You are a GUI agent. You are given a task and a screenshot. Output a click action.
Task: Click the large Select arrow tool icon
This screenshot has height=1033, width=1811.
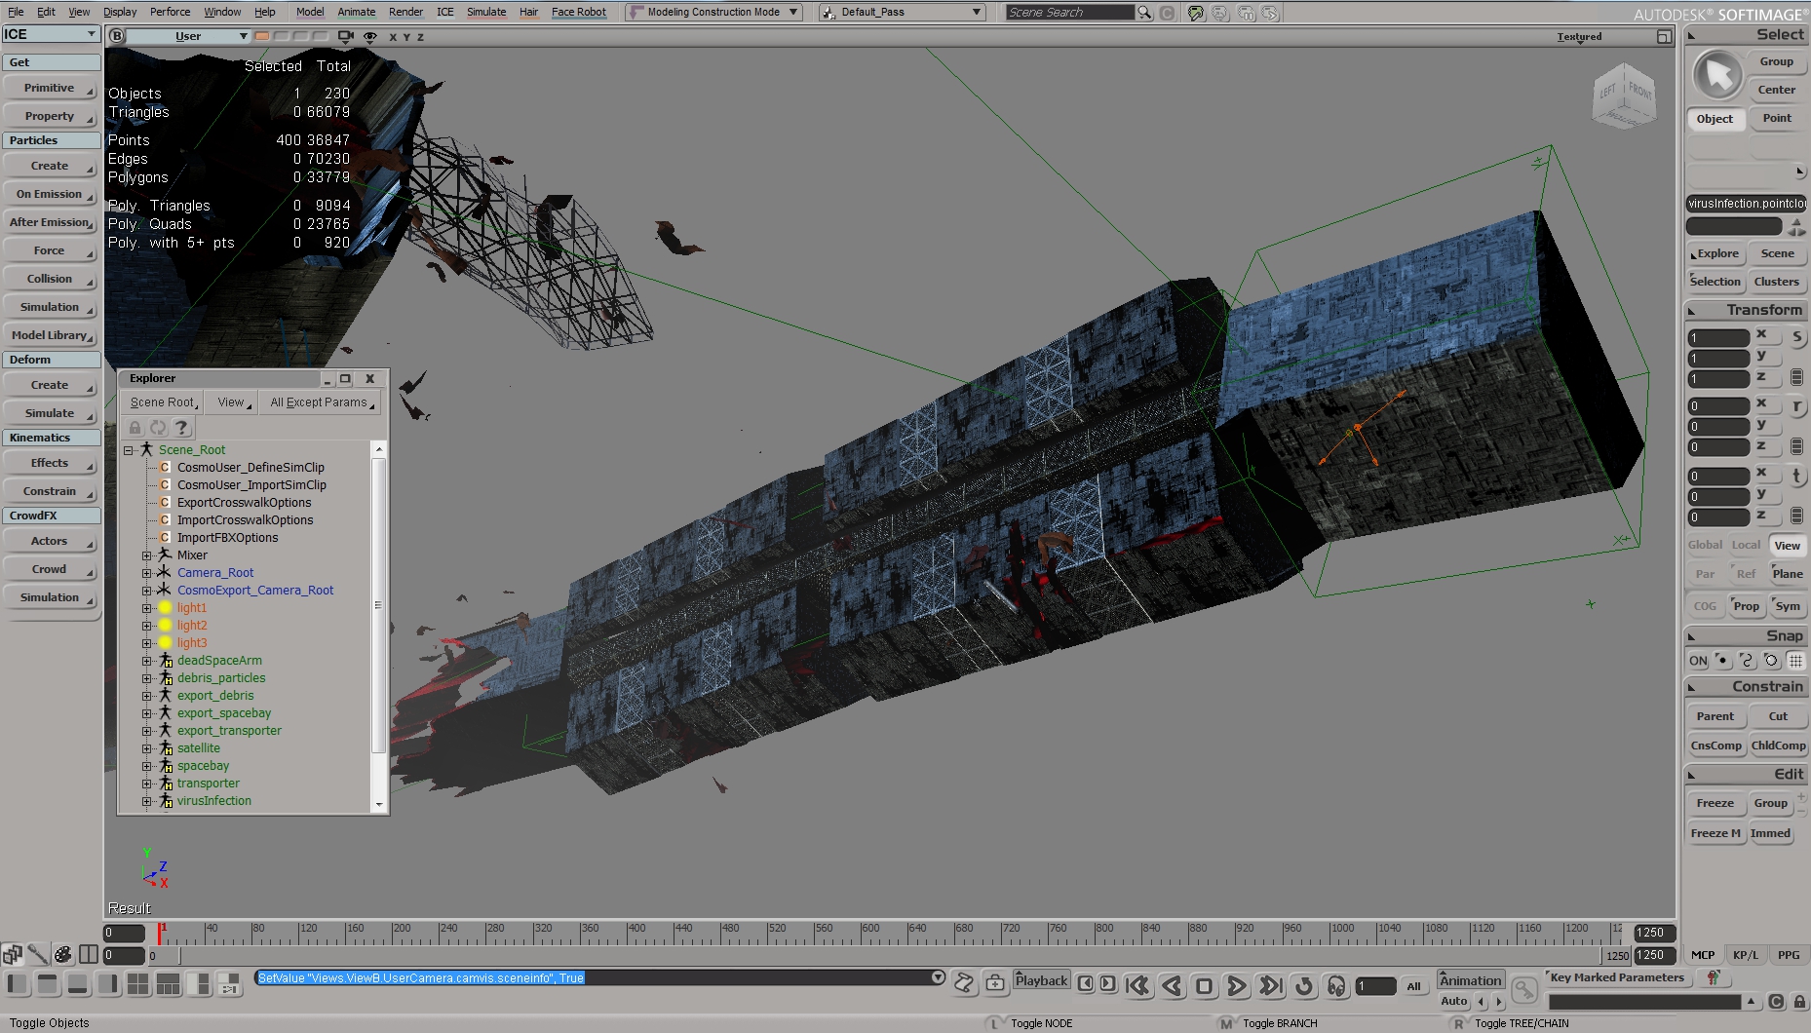coord(1717,75)
